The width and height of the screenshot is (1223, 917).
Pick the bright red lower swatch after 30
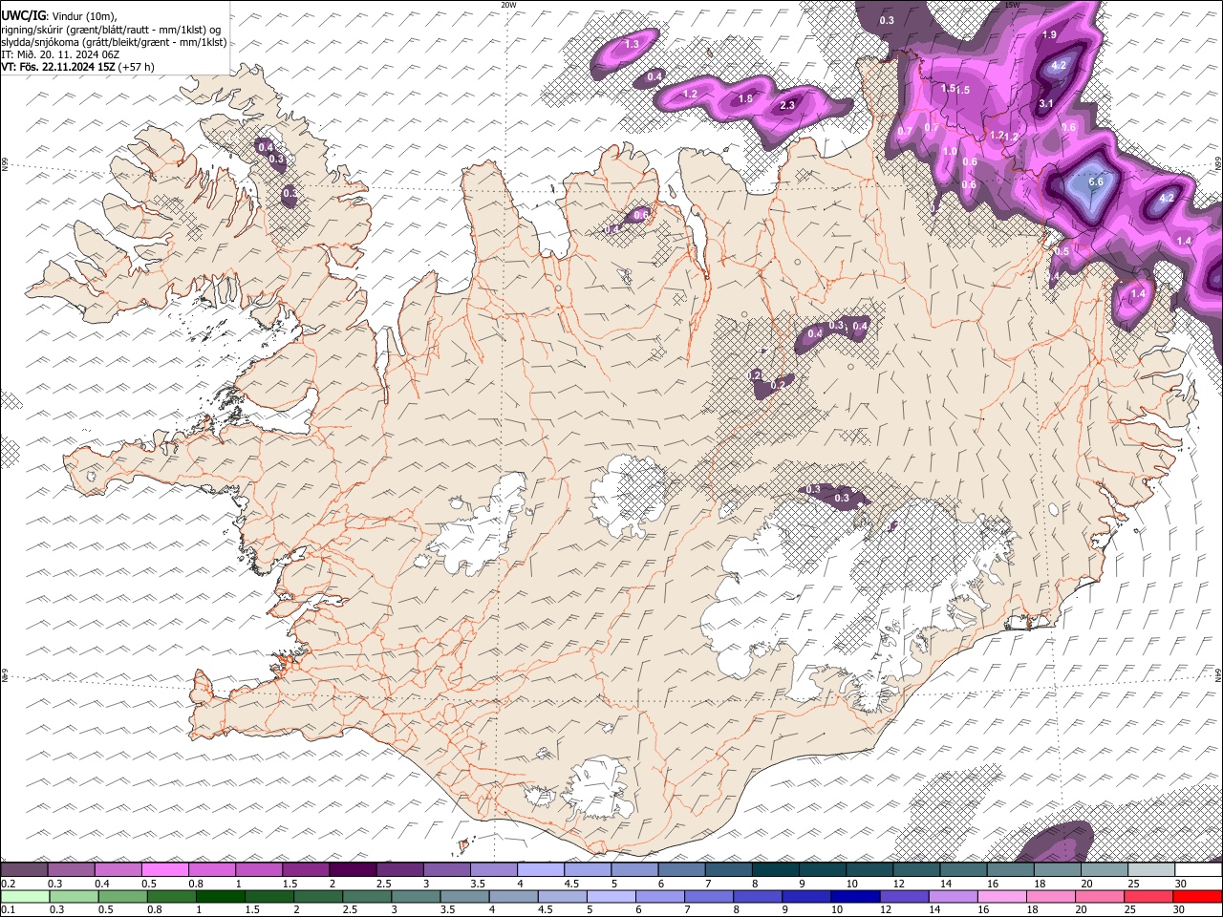[1197, 896]
